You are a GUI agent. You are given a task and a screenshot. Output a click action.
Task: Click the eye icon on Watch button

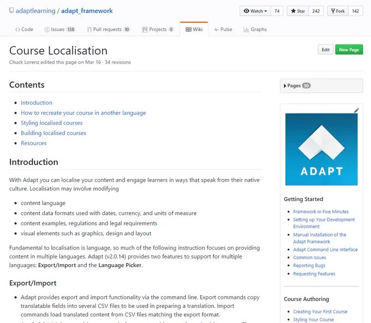pos(246,11)
